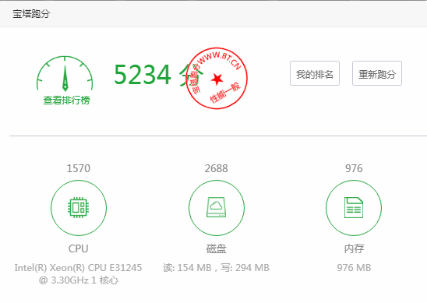Click the 重新跑分 button to rerun the benchmark
Image resolution: width=427 pixels, height=303 pixels.
click(377, 73)
